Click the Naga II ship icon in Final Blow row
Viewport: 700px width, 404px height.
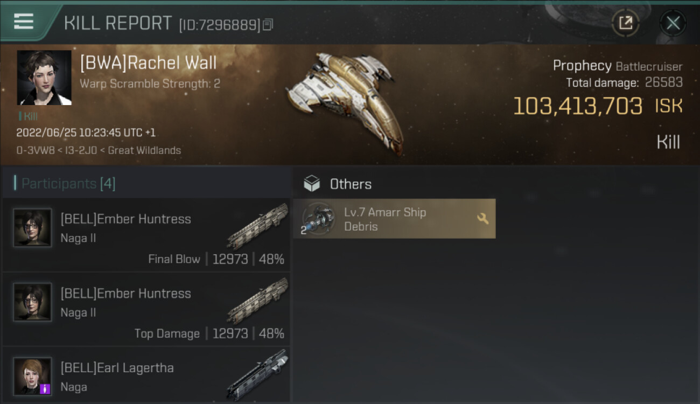click(x=258, y=226)
